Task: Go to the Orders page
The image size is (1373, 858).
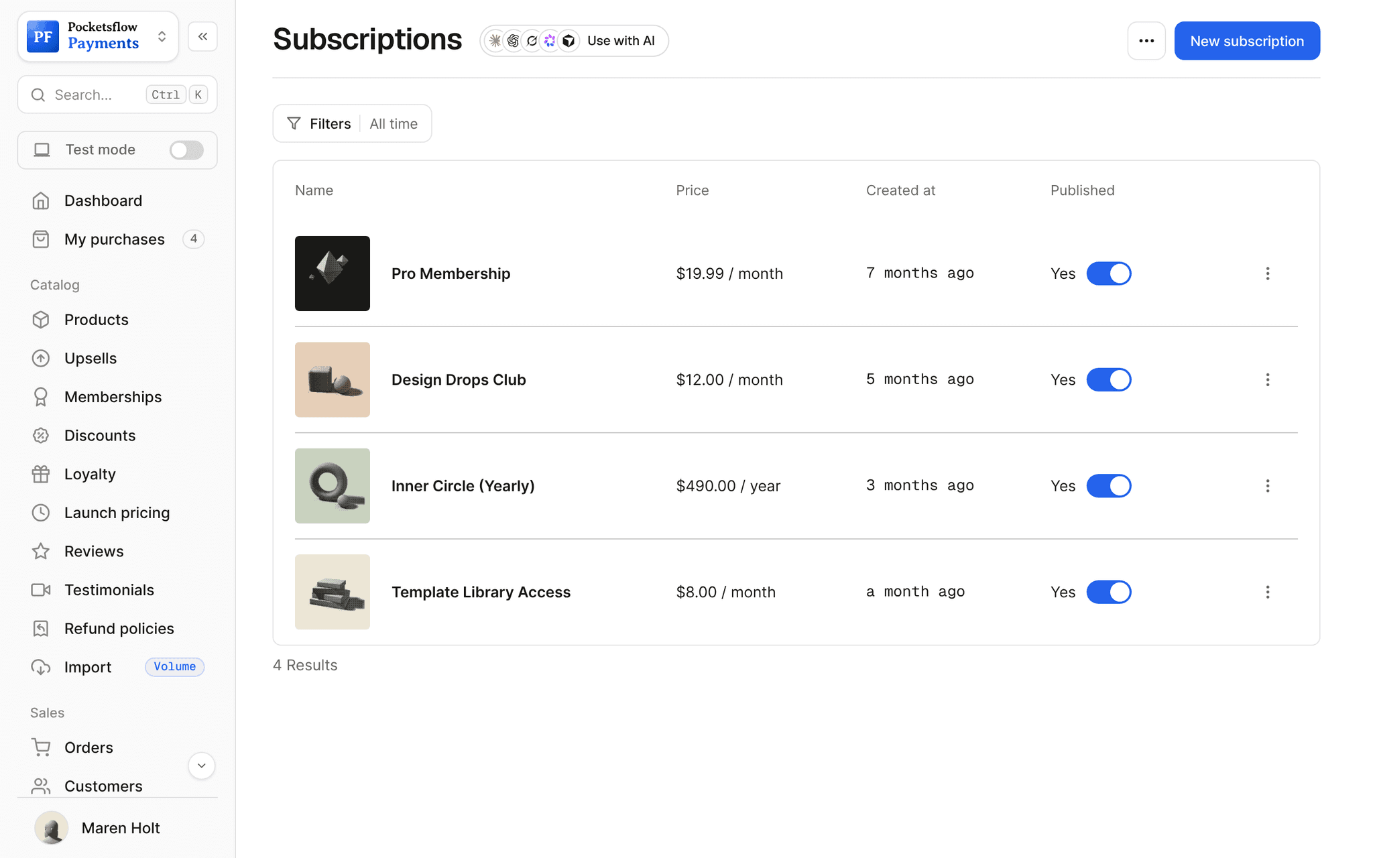Action: [x=88, y=747]
